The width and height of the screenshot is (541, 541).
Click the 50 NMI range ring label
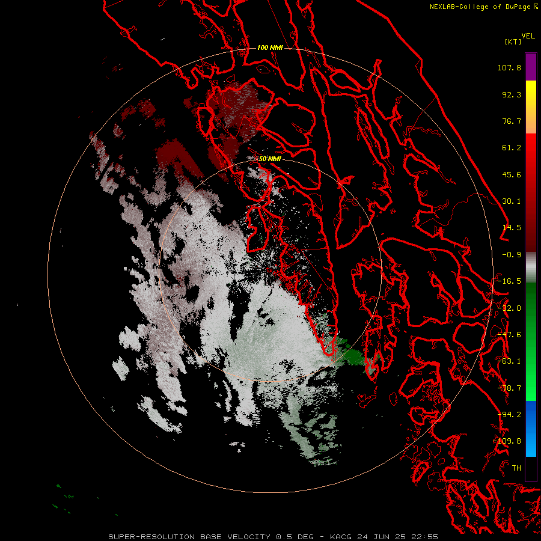click(270, 159)
